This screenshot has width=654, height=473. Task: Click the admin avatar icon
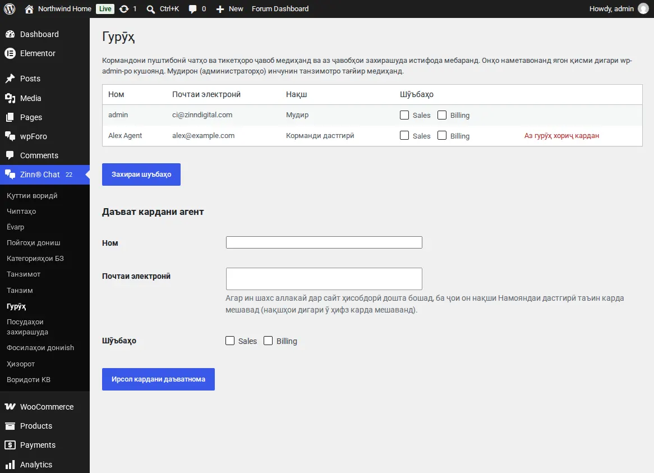(x=643, y=9)
